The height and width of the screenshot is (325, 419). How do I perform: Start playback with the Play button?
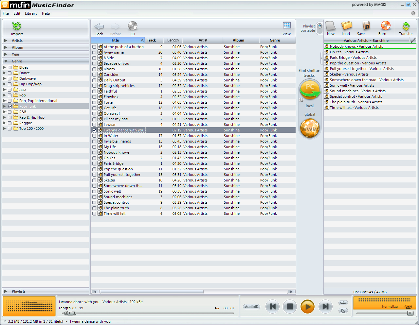pyautogui.click(x=307, y=307)
